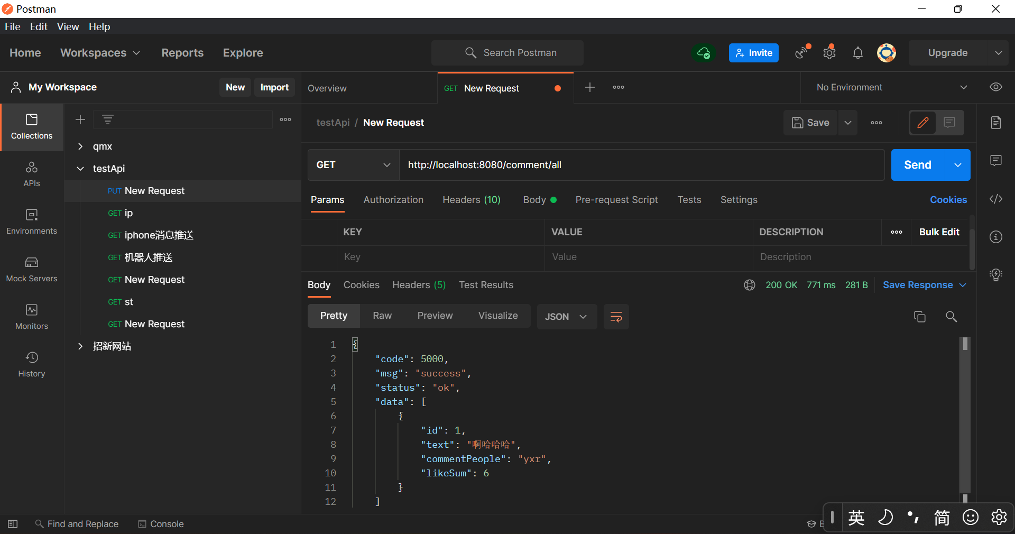1015x534 pixels.
Task: Expand the 招新网站 collection
Action: click(80, 346)
